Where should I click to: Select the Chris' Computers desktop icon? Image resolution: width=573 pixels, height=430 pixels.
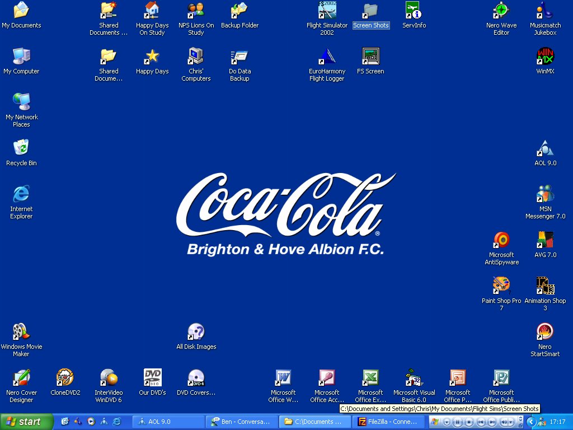(x=196, y=64)
